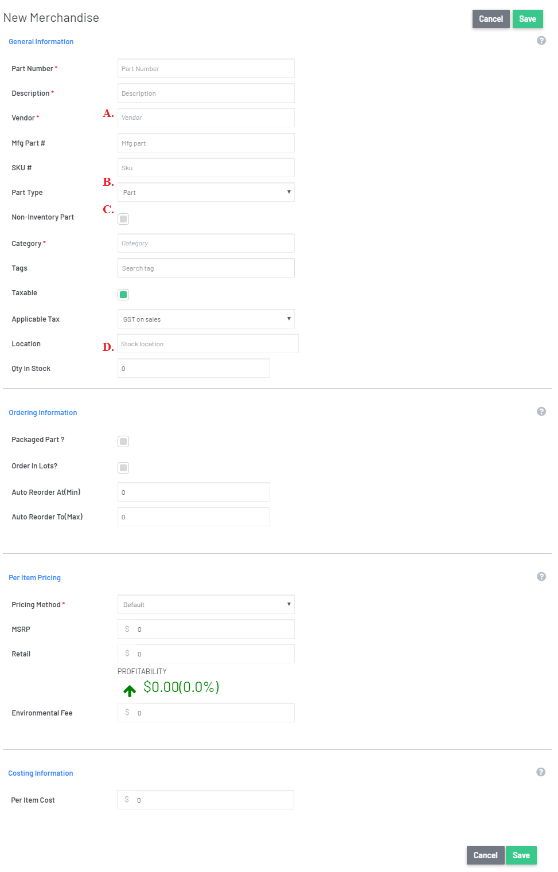The image size is (558, 872).
Task: Click the top Cancel button
Action: [491, 19]
